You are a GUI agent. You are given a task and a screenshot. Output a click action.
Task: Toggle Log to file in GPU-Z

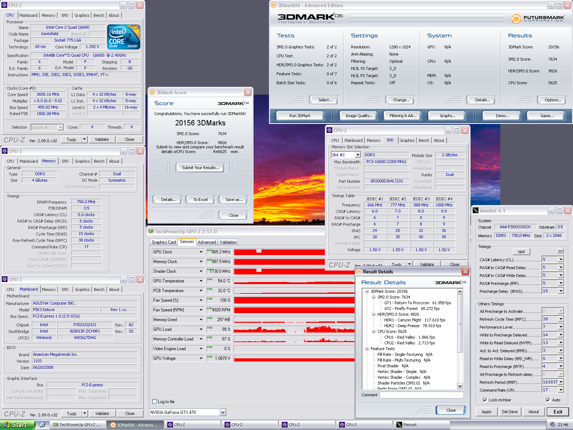coord(155,402)
